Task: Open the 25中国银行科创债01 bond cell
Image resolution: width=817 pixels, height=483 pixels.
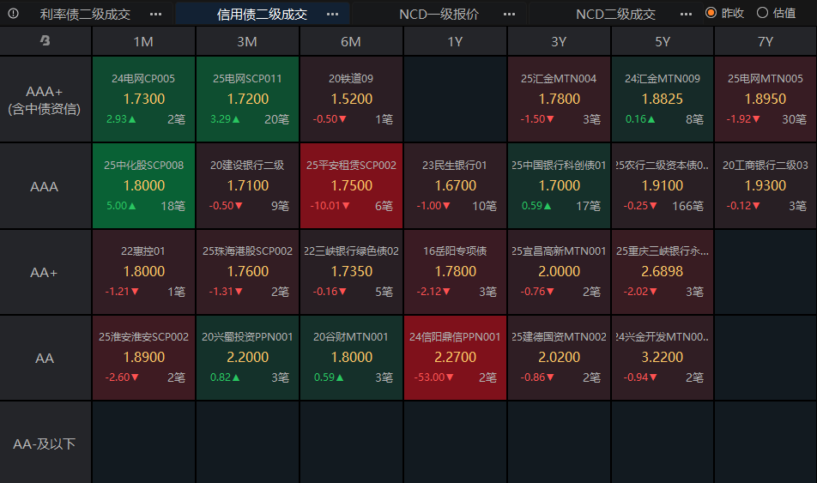Action: (x=559, y=186)
